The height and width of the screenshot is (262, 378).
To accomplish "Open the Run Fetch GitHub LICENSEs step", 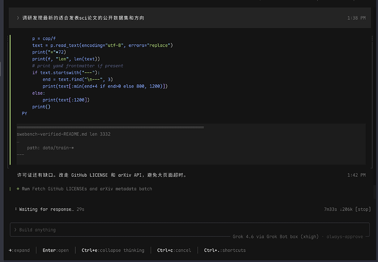I will point(87,189).
